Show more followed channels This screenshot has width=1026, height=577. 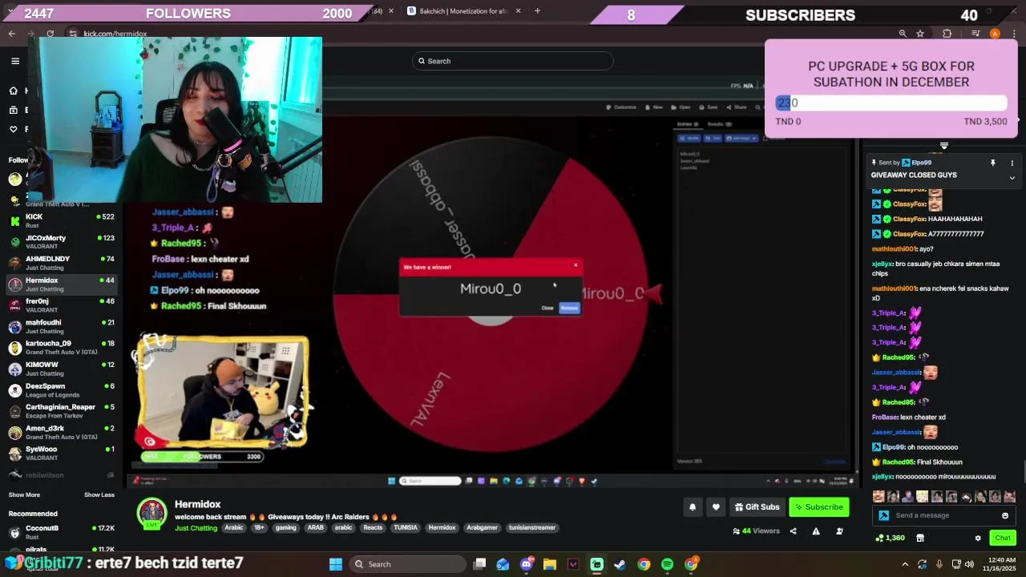(x=24, y=494)
